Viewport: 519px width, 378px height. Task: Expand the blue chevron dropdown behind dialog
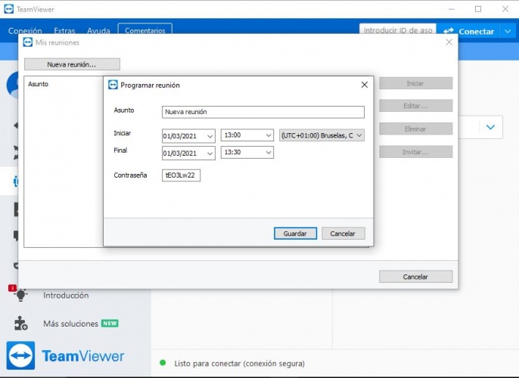pos(490,127)
